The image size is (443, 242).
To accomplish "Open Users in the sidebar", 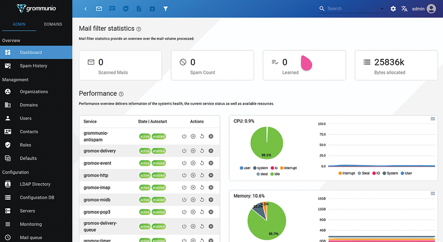I will click(x=36, y=118).
